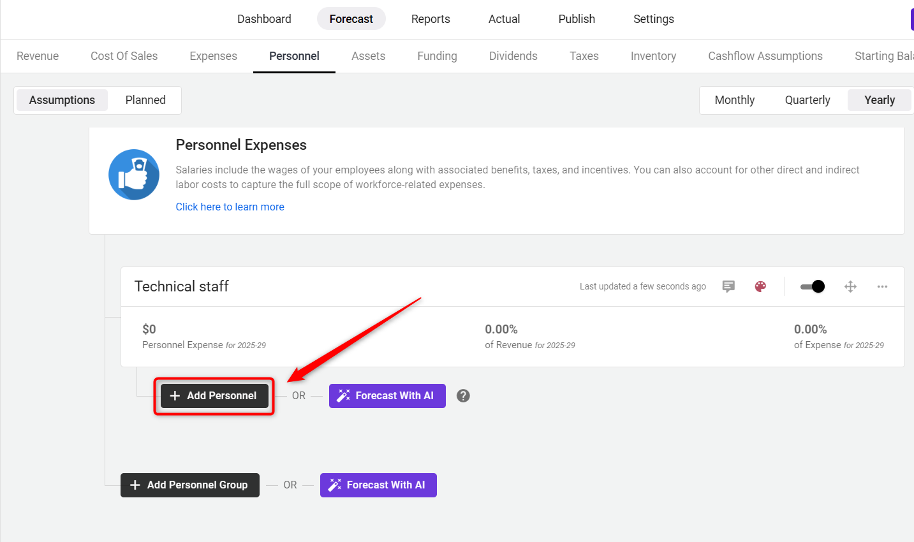
Task: Click the help question mark icon
Action: (464, 395)
